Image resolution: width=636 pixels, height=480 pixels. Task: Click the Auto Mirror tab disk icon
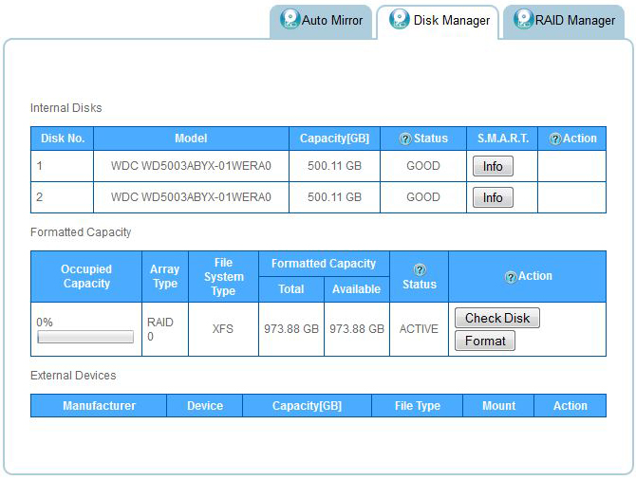(x=290, y=19)
